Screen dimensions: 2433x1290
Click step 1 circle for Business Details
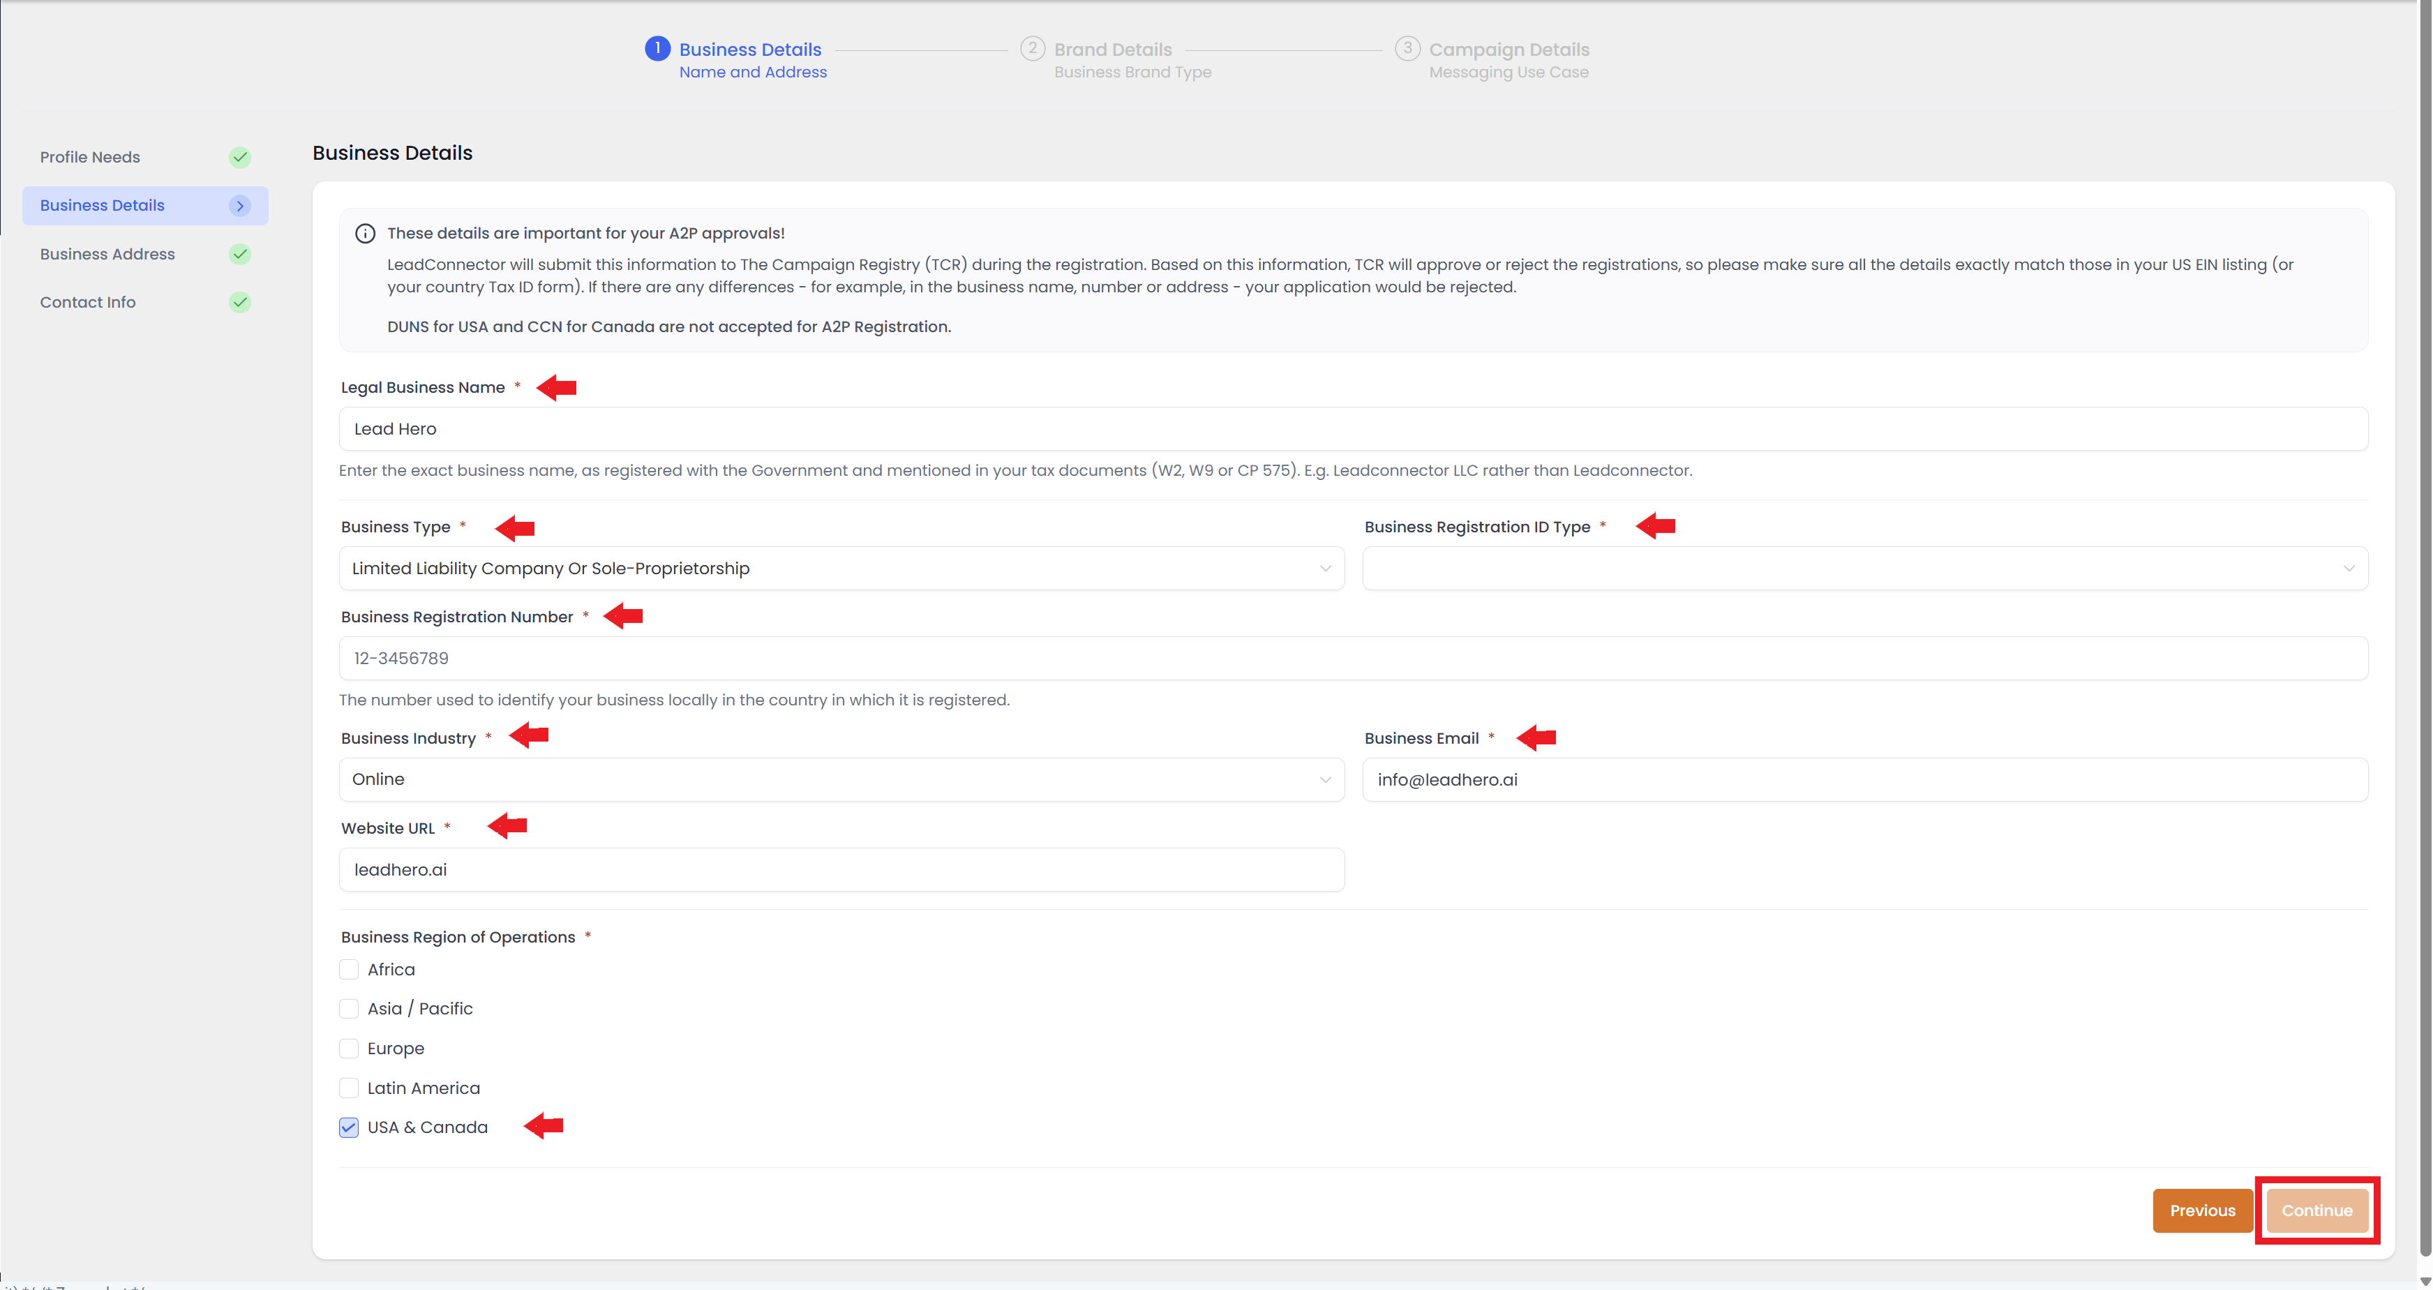click(657, 49)
